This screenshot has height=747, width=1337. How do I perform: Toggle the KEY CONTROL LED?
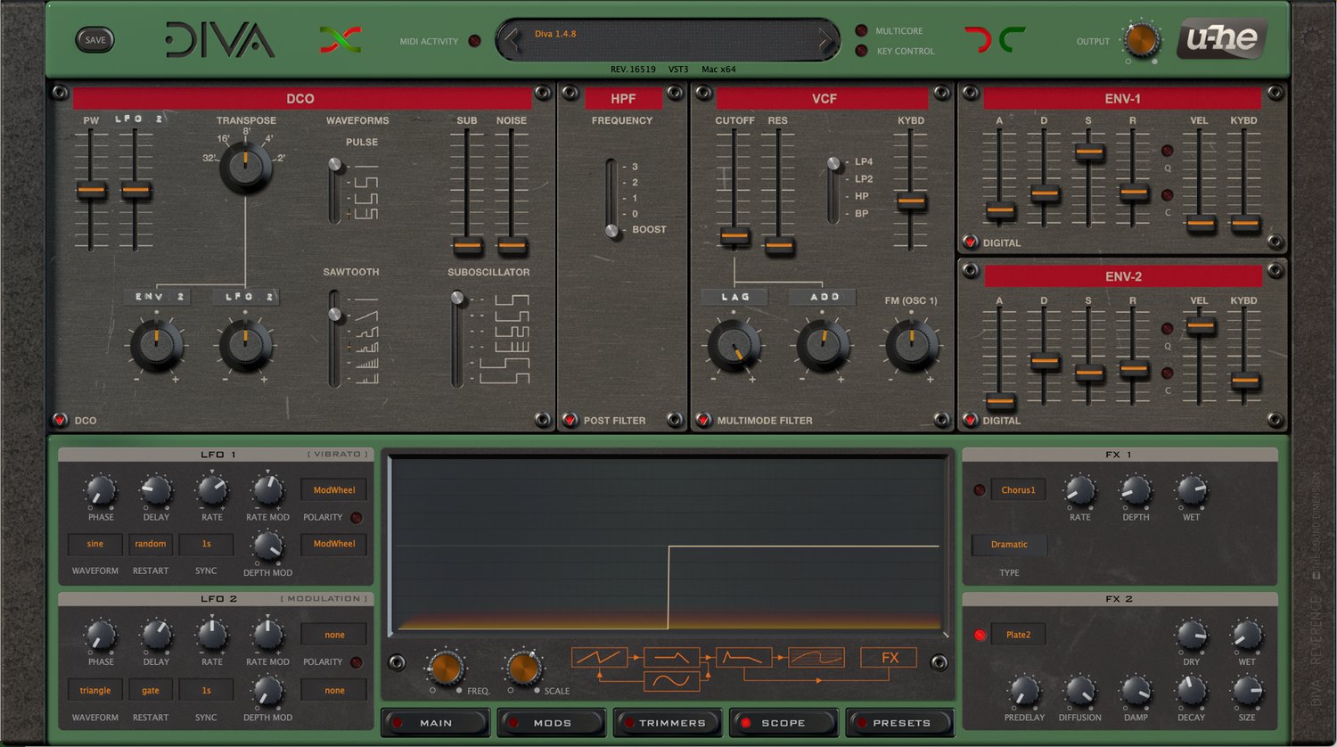[x=861, y=51]
